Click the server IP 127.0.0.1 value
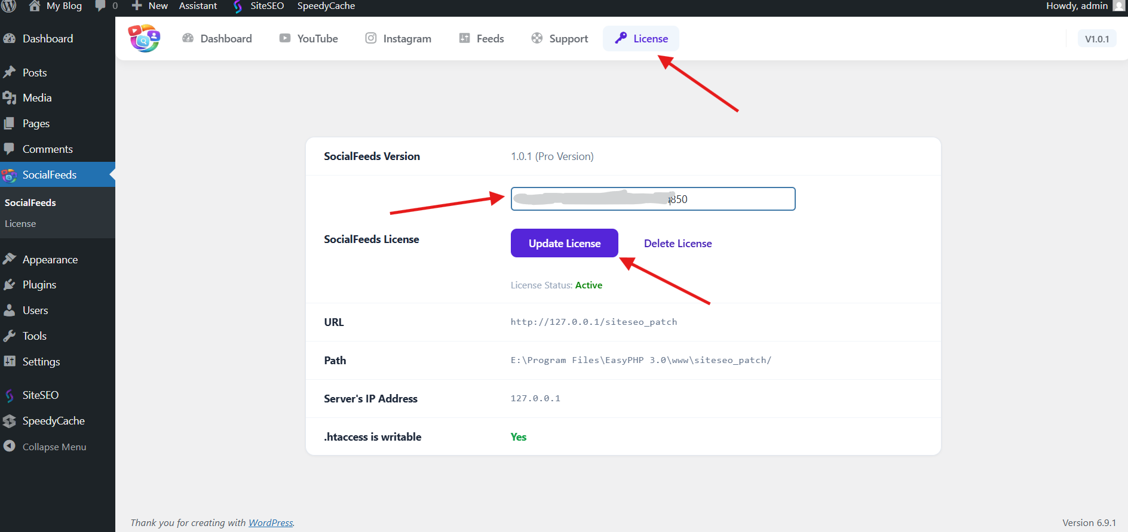The image size is (1128, 532). [535, 398]
